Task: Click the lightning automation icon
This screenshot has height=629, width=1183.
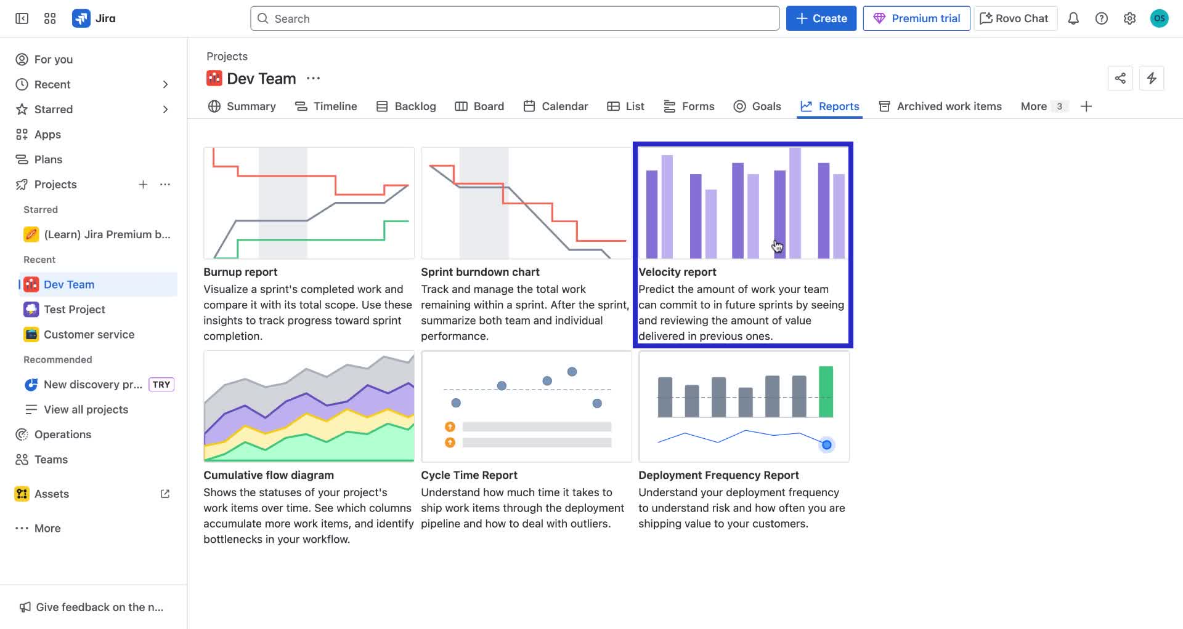Action: click(x=1152, y=78)
